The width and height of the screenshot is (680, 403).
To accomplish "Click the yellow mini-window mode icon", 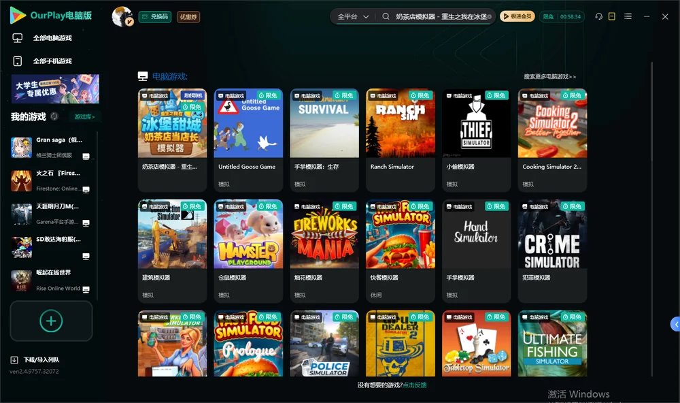I will pos(611,16).
